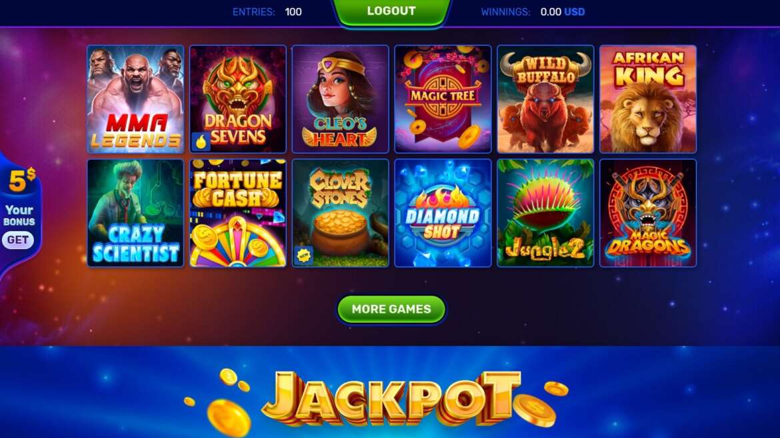Click the winnings USD currency label
Viewport: 780px width, 438px height.
tap(575, 12)
